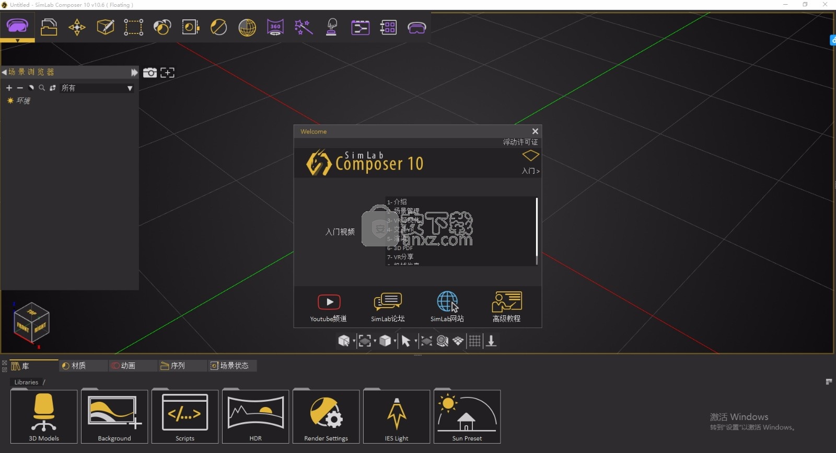Screen dimensions: 836x453
Task: Open the Background library folder
Action: click(114, 416)
